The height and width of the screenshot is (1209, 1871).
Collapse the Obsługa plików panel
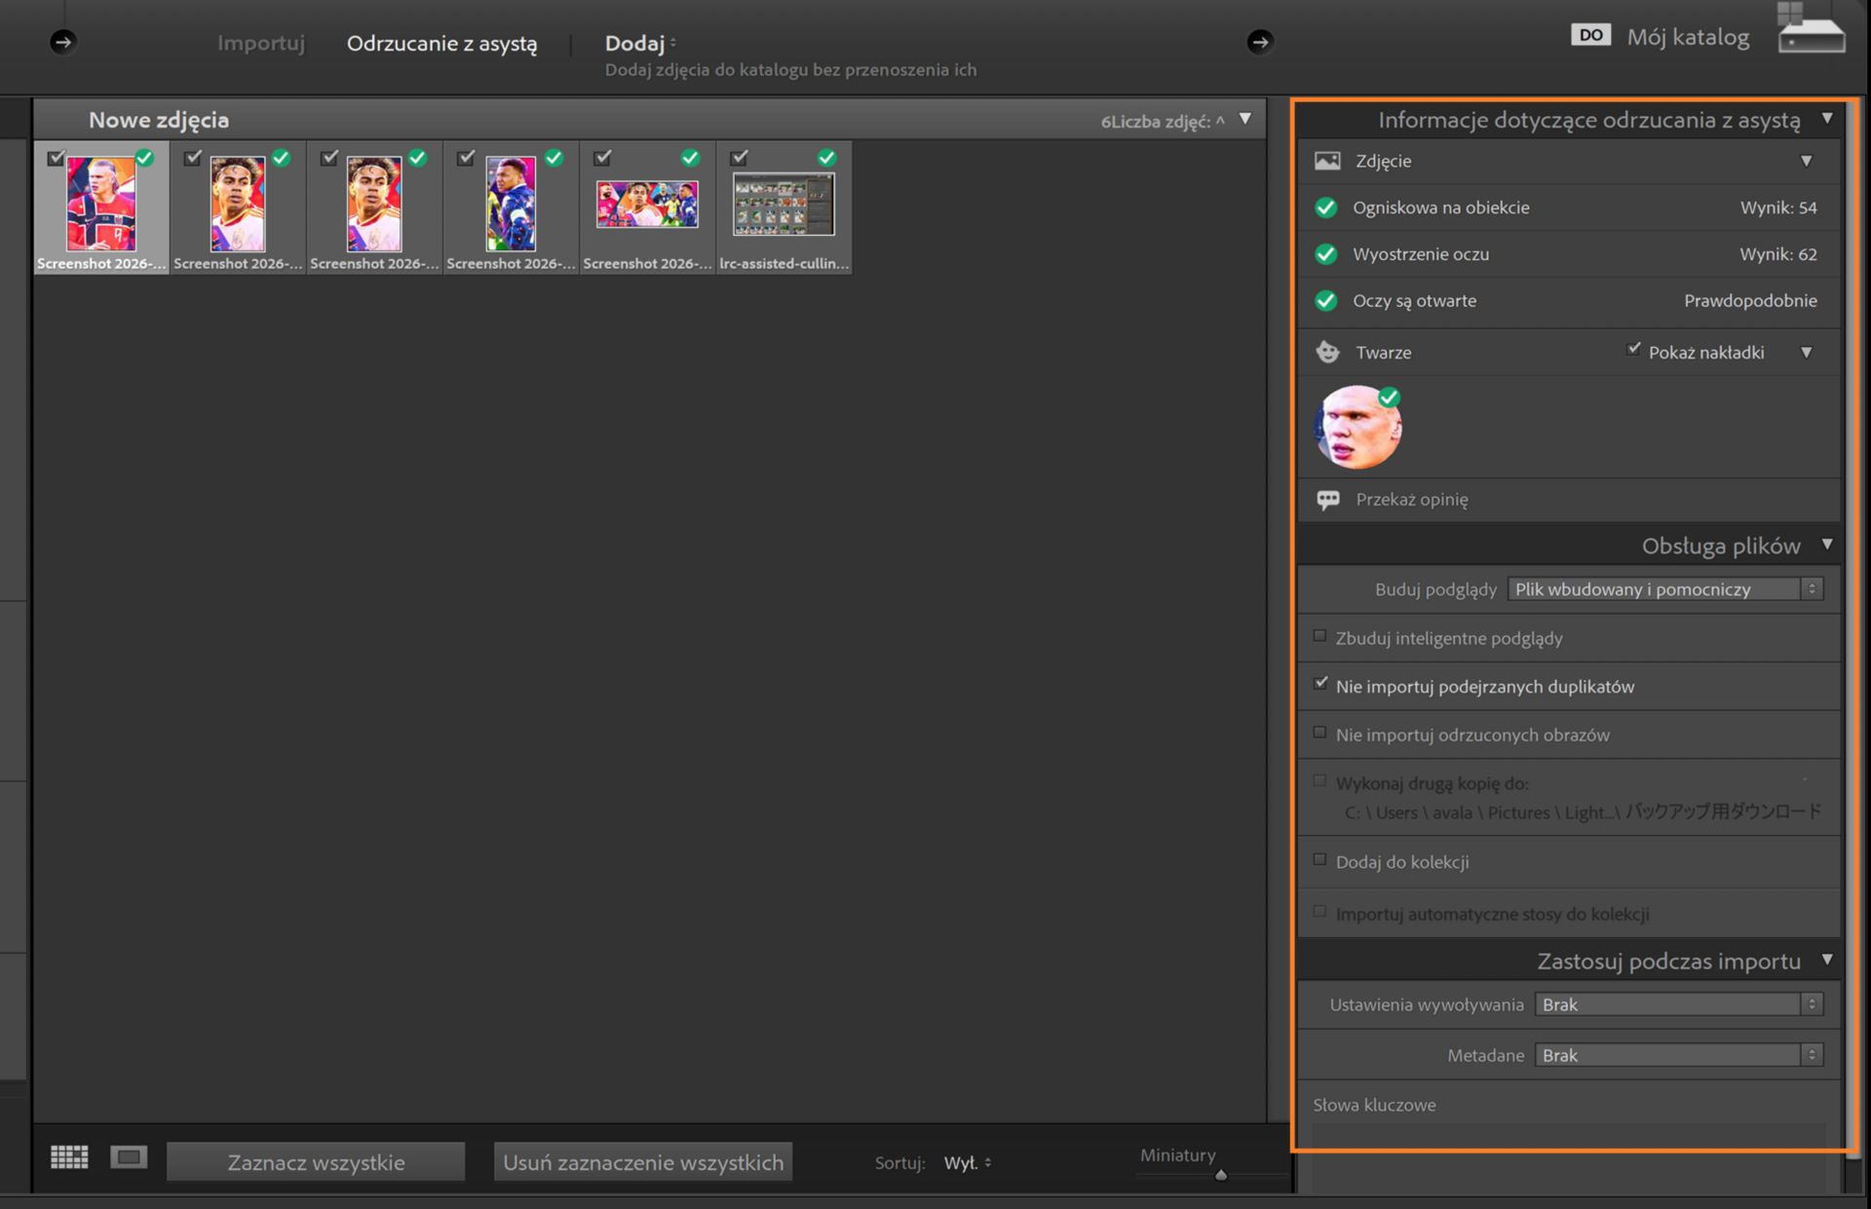pos(1827,545)
